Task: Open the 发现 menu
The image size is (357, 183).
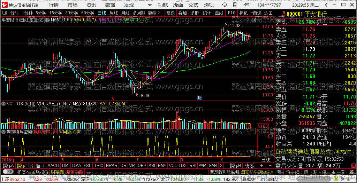Action: [129, 5]
